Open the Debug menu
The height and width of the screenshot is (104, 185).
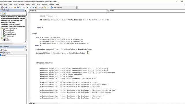pyautogui.click(x=28, y=4)
